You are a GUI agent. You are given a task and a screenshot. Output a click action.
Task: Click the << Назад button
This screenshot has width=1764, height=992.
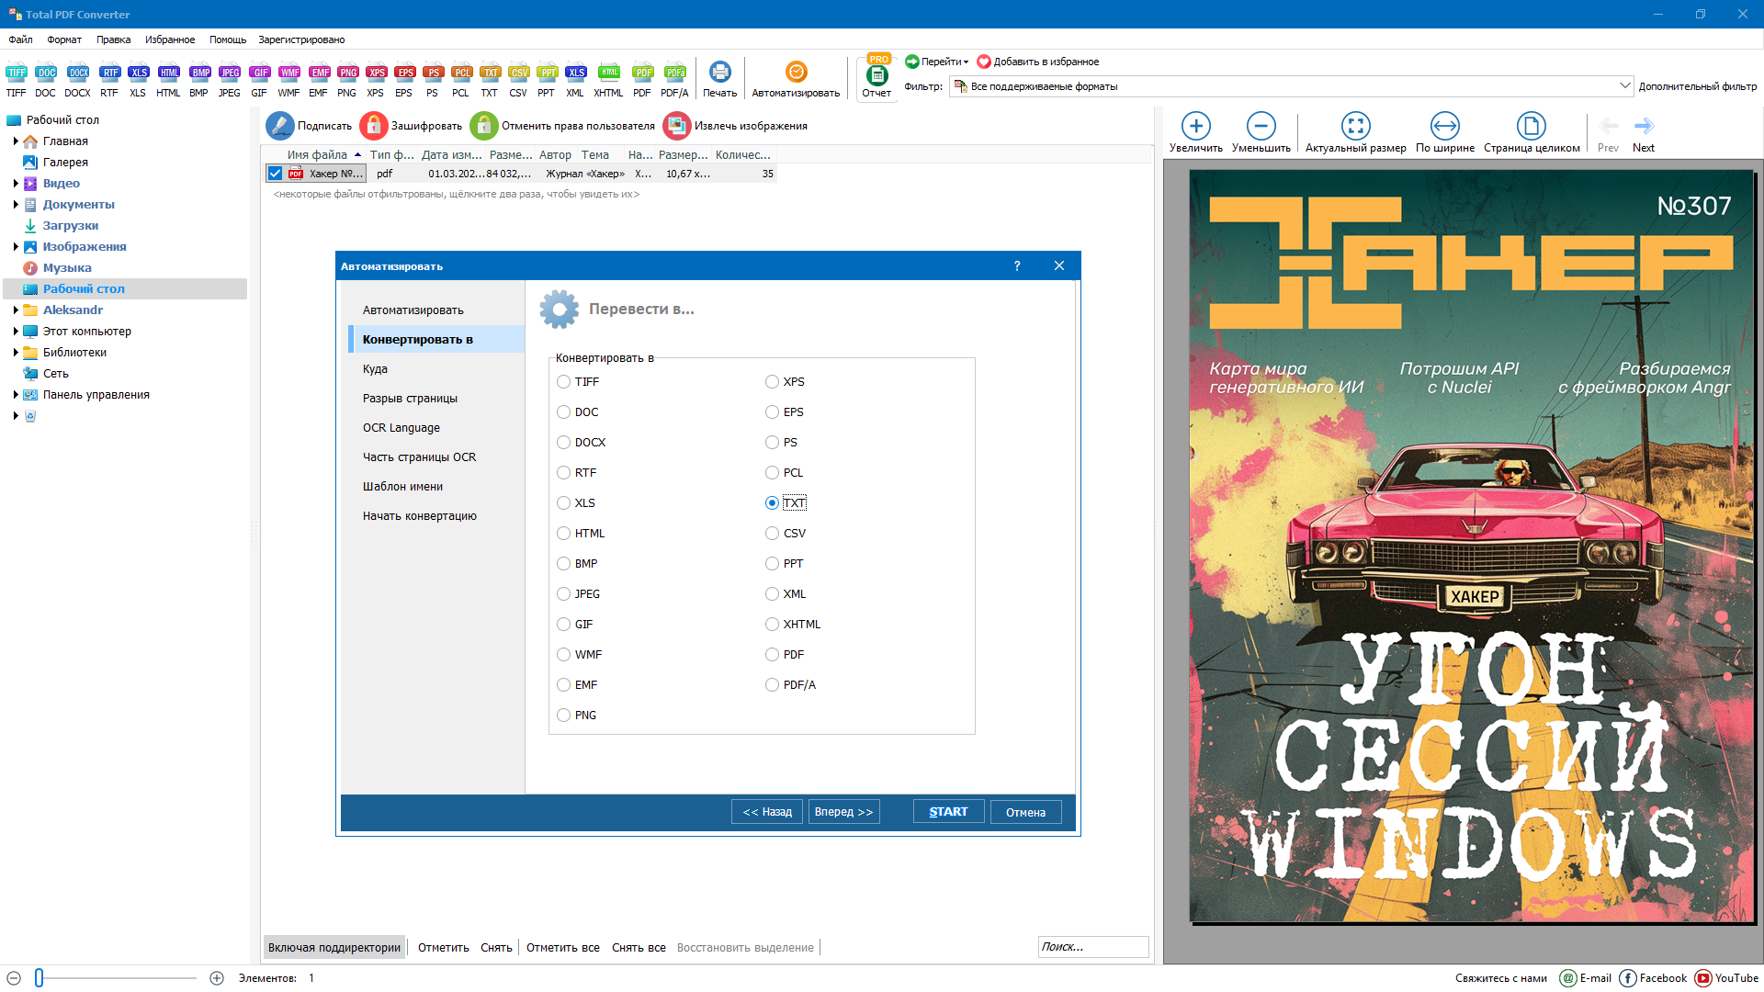click(x=767, y=812)
